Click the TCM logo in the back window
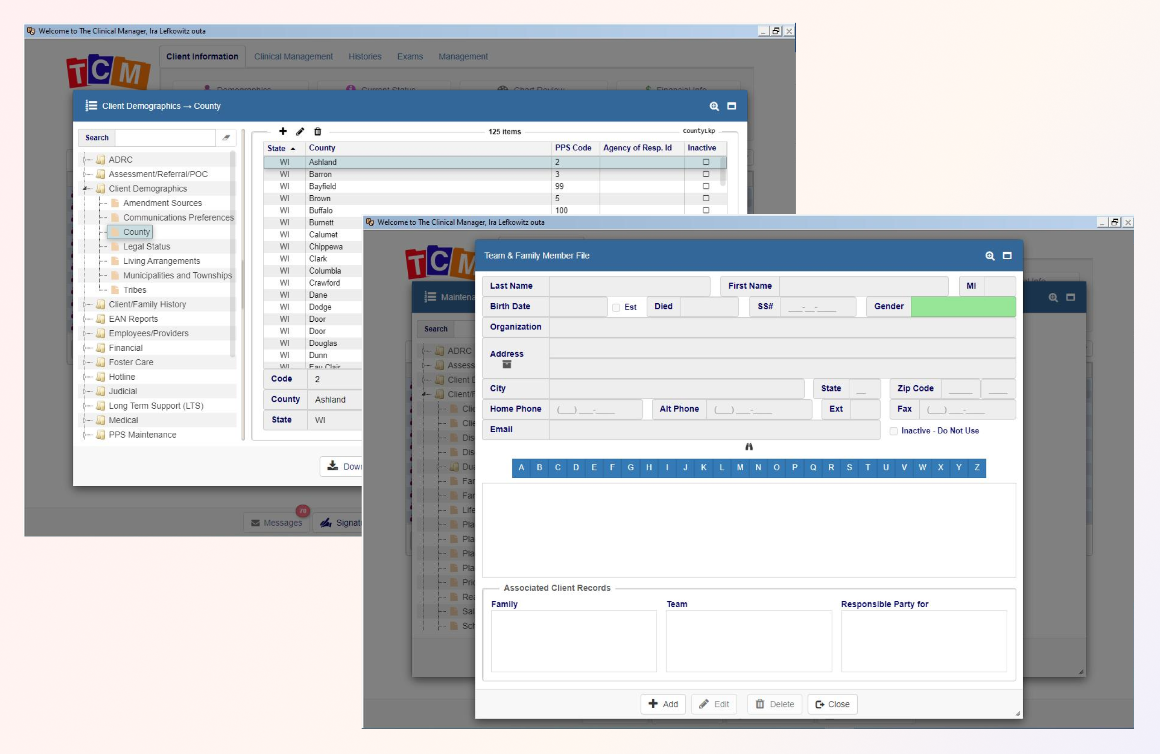 coord(108,71)
